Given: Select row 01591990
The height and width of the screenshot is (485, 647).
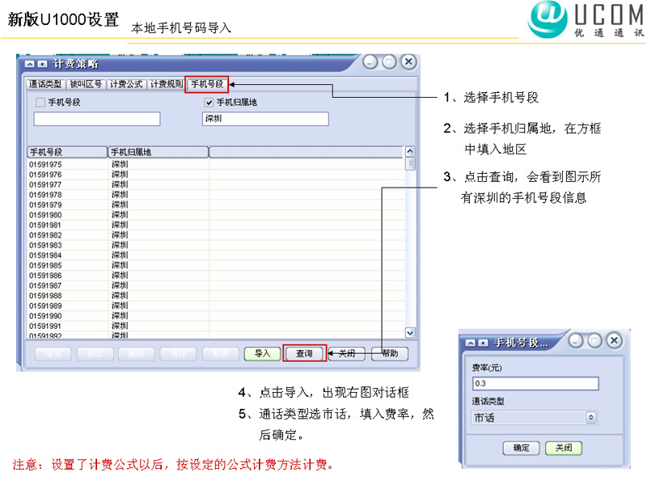Looking at the screenshot, I should (x=216, y=316).
